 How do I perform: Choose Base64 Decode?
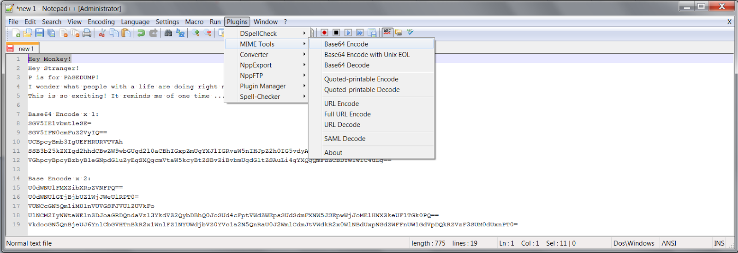[x=371, y=65]
